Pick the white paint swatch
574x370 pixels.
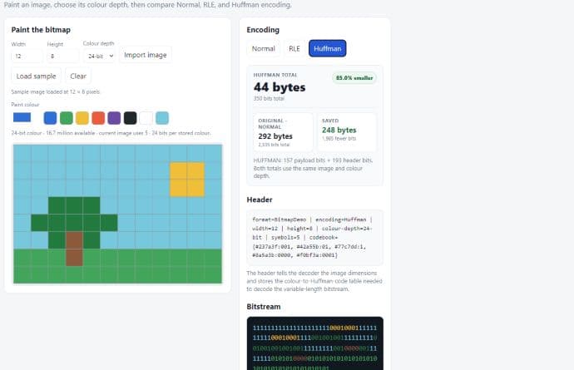pos(146,118)
